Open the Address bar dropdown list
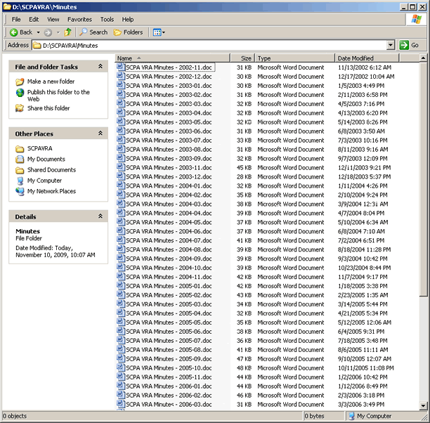This screenshot has height=423, width=430. point(391,45)
